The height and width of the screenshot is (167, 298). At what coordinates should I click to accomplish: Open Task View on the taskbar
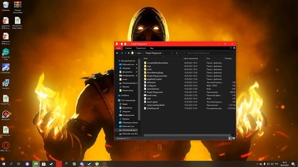pos(19,164)
